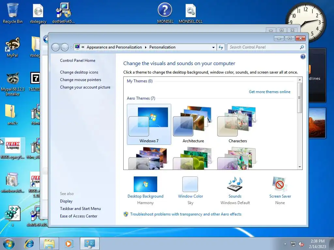The width and height of the screenshot is (334, 250).
Task: Open Windows Explorer from taskbar
Action: [49, 243]
